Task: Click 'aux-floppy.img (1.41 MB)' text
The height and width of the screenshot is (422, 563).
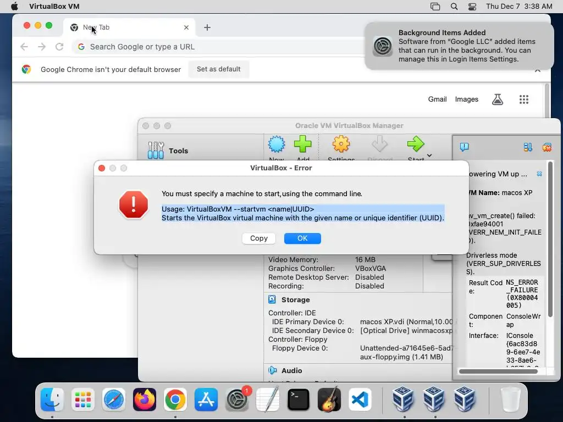Action: point(401,357)
